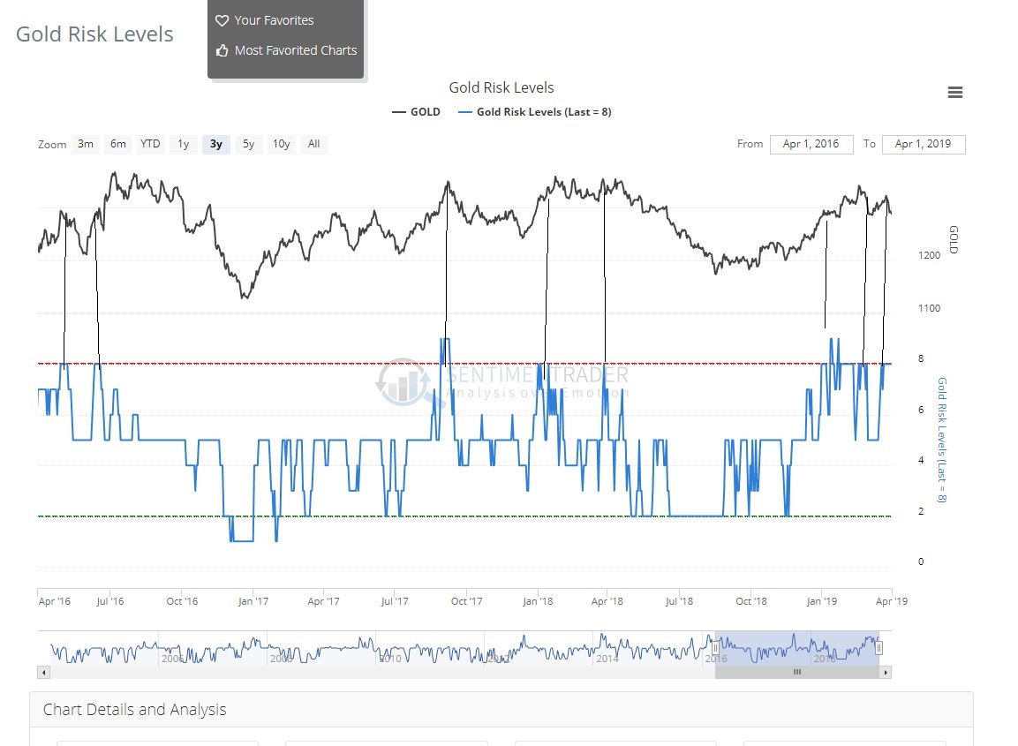This screenshot has width=1018, height=746.
Task: Set zoom to 10y
Action: click(281, 144)
